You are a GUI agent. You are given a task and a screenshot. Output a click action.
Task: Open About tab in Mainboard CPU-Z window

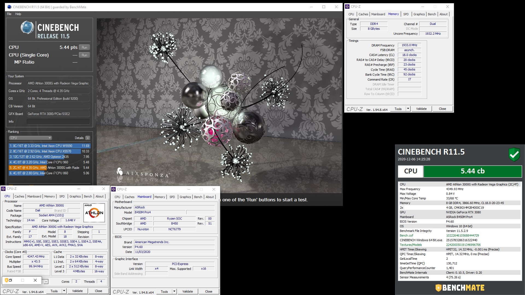(210, 197)
